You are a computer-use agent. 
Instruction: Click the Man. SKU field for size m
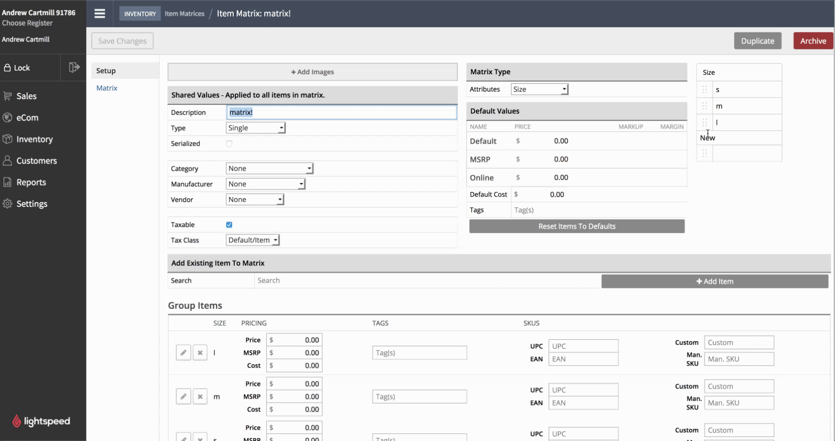739,403
